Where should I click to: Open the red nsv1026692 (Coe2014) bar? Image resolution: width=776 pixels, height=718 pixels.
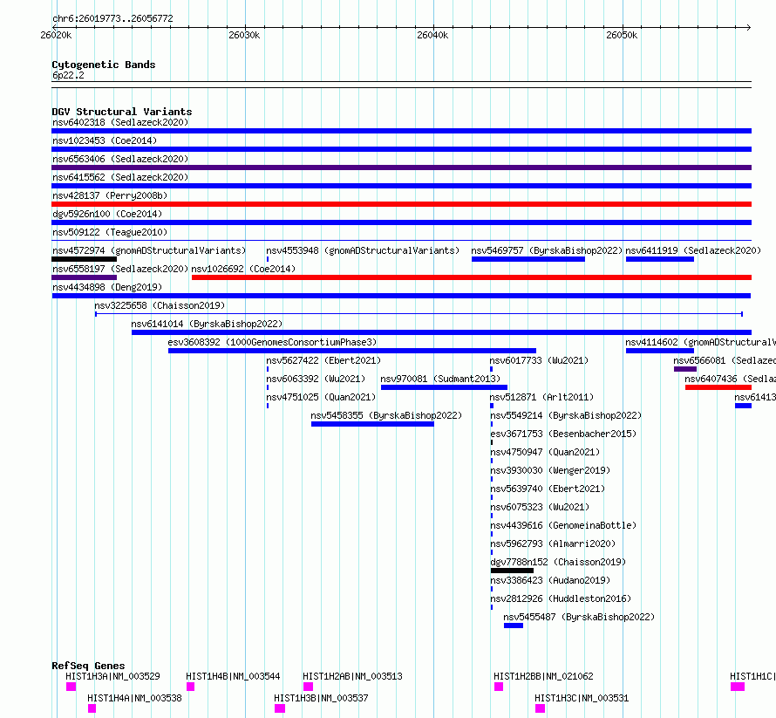coord(472,277)
